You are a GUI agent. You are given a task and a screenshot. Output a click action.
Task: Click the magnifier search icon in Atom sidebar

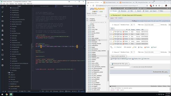(2, 50)
